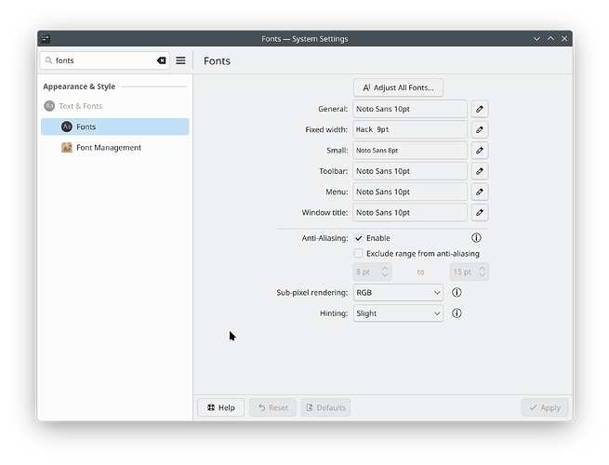The width and height of the screenshot is (609, 465).
Task: Open the Sub-pixel rendering RGB dropdown
Action: coord(398,292)
